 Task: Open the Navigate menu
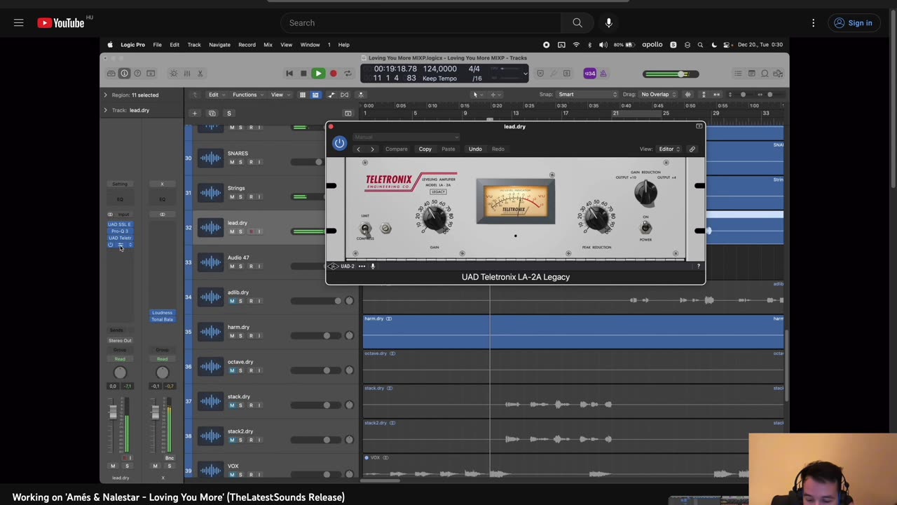point(219,45)
